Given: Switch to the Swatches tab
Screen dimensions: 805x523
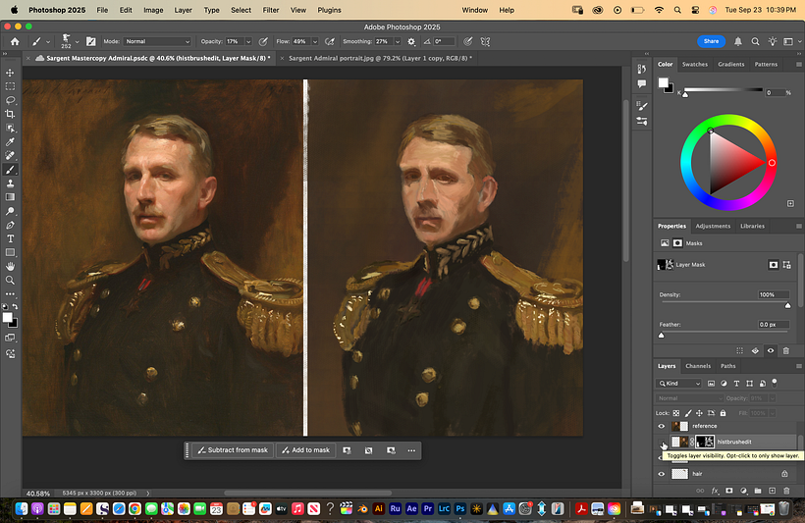Looking at the screenshot, I should [x=695, y=64].
